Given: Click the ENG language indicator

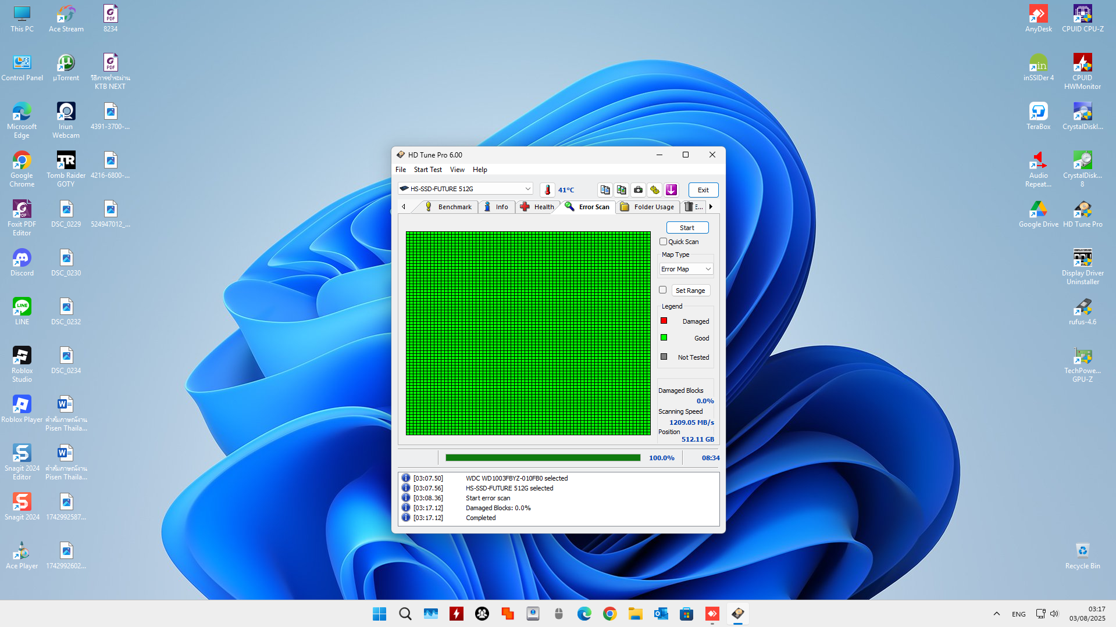Looking at the screenshot, I should [1018, 614].
